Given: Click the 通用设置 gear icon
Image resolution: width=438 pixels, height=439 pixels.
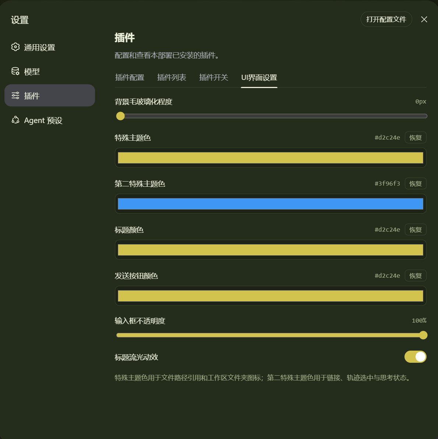Looking at the screenshot, I should [15, 47].
